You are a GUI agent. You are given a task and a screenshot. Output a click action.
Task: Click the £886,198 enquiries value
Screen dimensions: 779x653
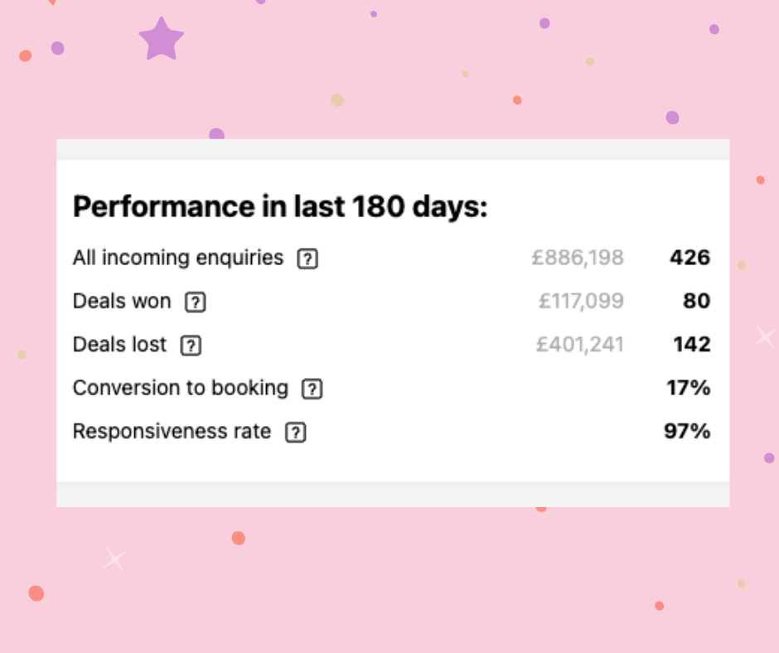tap(578, 258)
